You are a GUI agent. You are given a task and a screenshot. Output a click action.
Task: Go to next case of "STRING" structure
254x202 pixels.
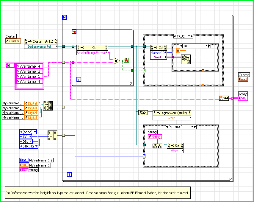coord(195,127)
